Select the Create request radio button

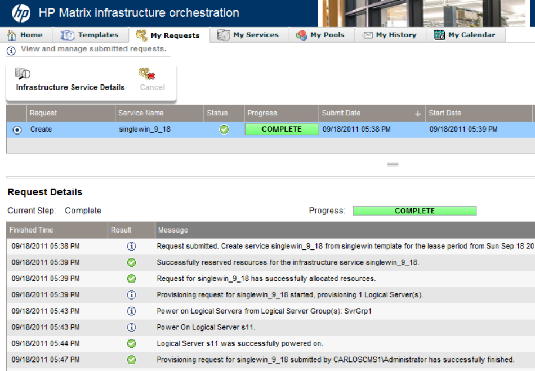tap(17, 129)
